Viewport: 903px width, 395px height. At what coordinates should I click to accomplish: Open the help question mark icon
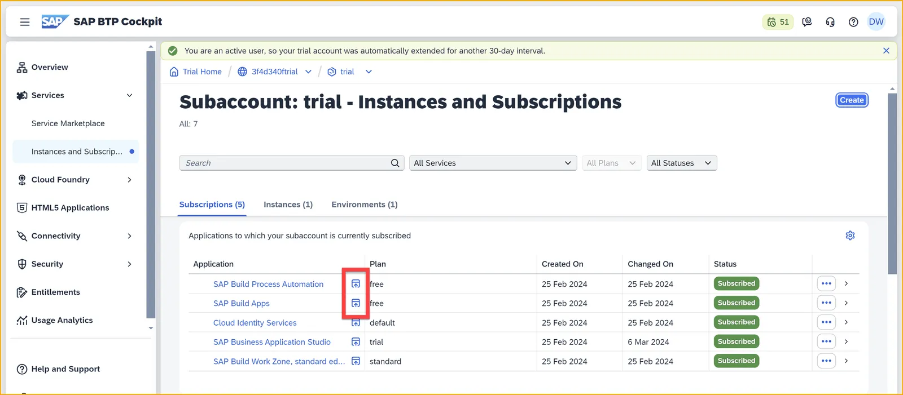(853, 22)
